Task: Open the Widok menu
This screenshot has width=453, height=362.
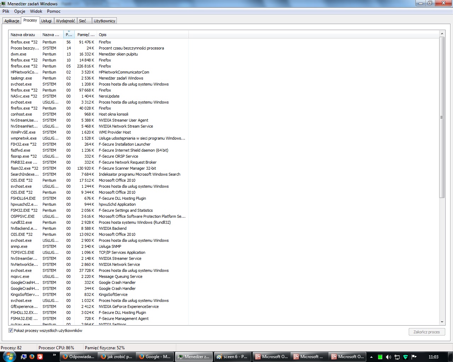Action: 36,11
